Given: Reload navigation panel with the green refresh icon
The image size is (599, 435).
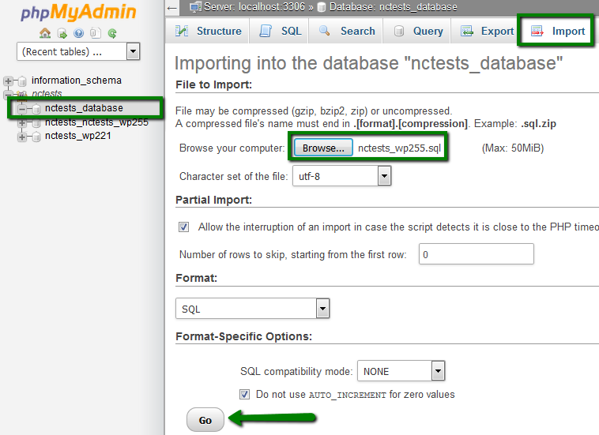Looking at the screenshot, I should tap(112, 33).
